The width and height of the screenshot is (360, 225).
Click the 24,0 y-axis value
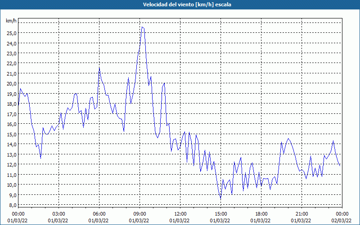[x=12, y=43]
